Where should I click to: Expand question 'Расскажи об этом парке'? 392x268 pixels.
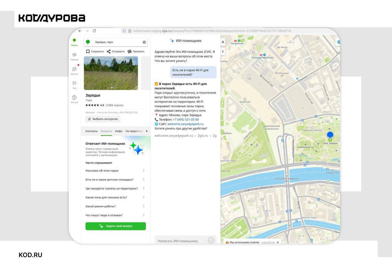pos(115,171)
